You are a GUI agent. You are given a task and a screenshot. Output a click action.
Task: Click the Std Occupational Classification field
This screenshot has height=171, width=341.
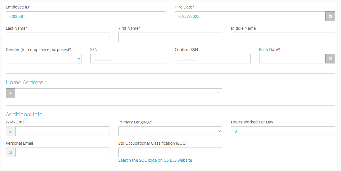[x=170, y=152]
